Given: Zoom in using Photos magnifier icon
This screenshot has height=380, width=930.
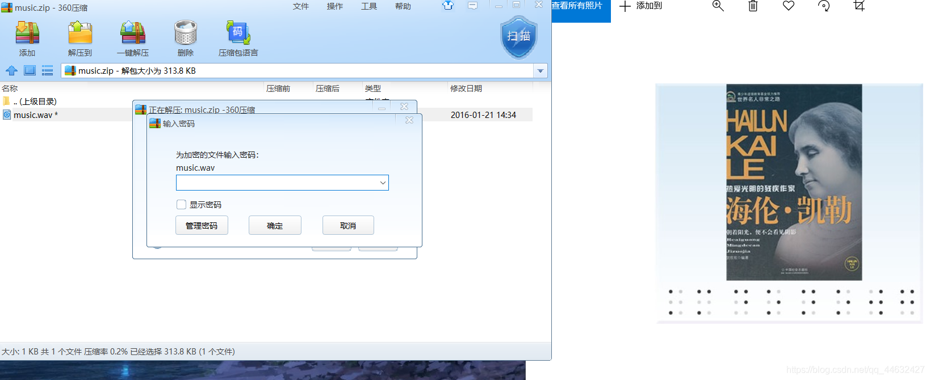Looking at the screenshot, I should tap(718, 6).
